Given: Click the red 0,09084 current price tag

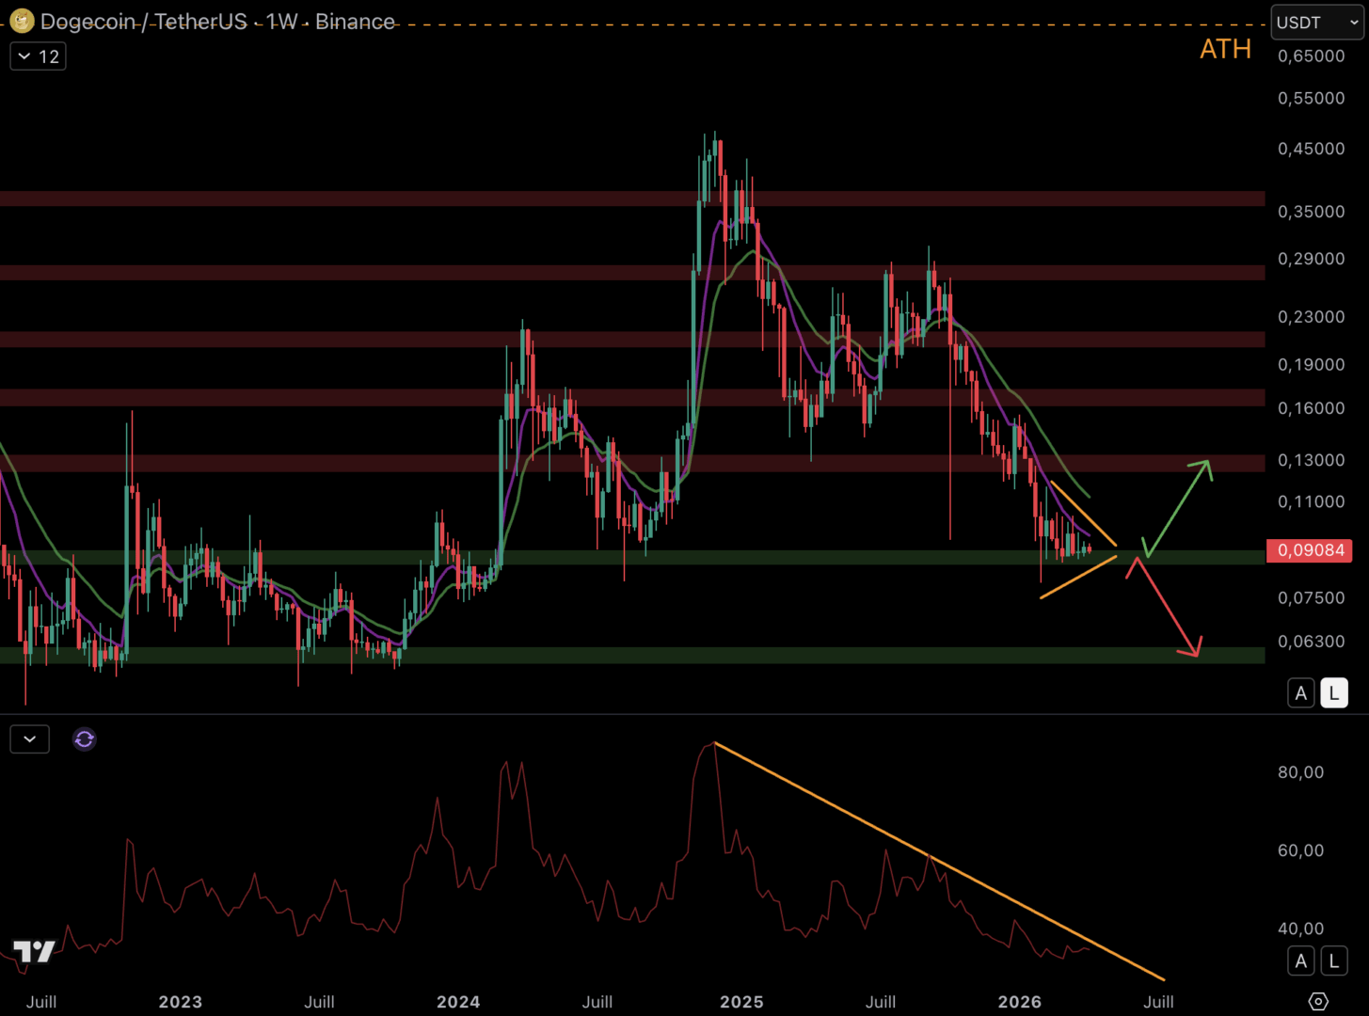Looking at the screenshot, I should (x=1310, y=550).
